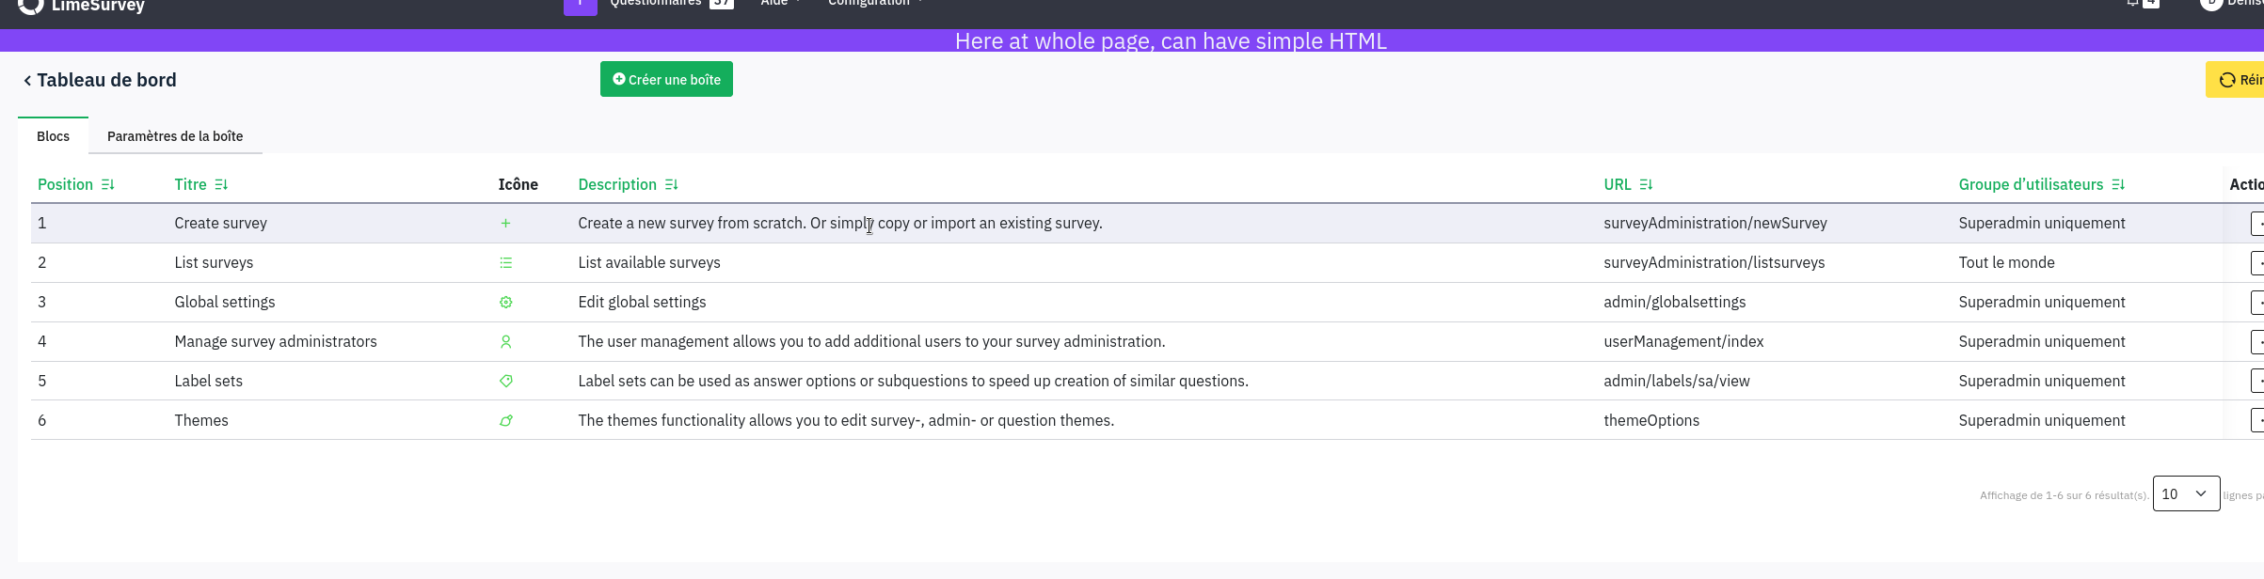Click the list icon in List surveys row
The width and height of the screenshot is (2264, 579).
(x=505, y=263)
